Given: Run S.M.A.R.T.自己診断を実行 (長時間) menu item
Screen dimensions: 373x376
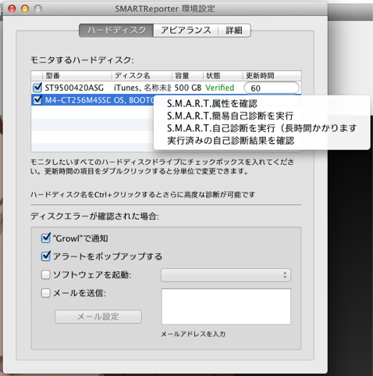Looking at the screenshot, I should tap(261, 128).
